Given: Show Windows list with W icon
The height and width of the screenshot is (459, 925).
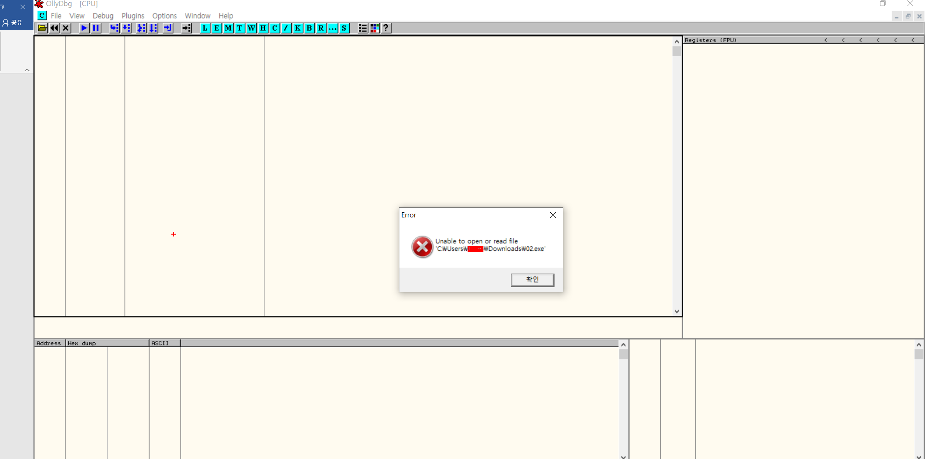Looking at the screenshot, I should [251, 28].
